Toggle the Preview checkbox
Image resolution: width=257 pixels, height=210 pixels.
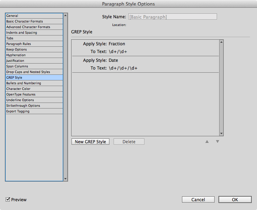8,199
